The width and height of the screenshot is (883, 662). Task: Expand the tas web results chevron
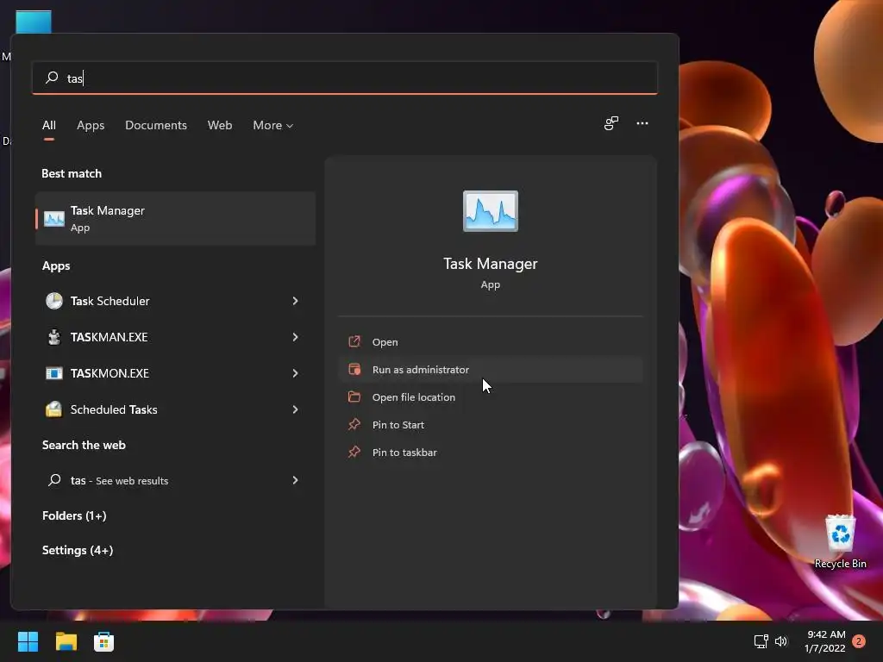click(295, 480)
